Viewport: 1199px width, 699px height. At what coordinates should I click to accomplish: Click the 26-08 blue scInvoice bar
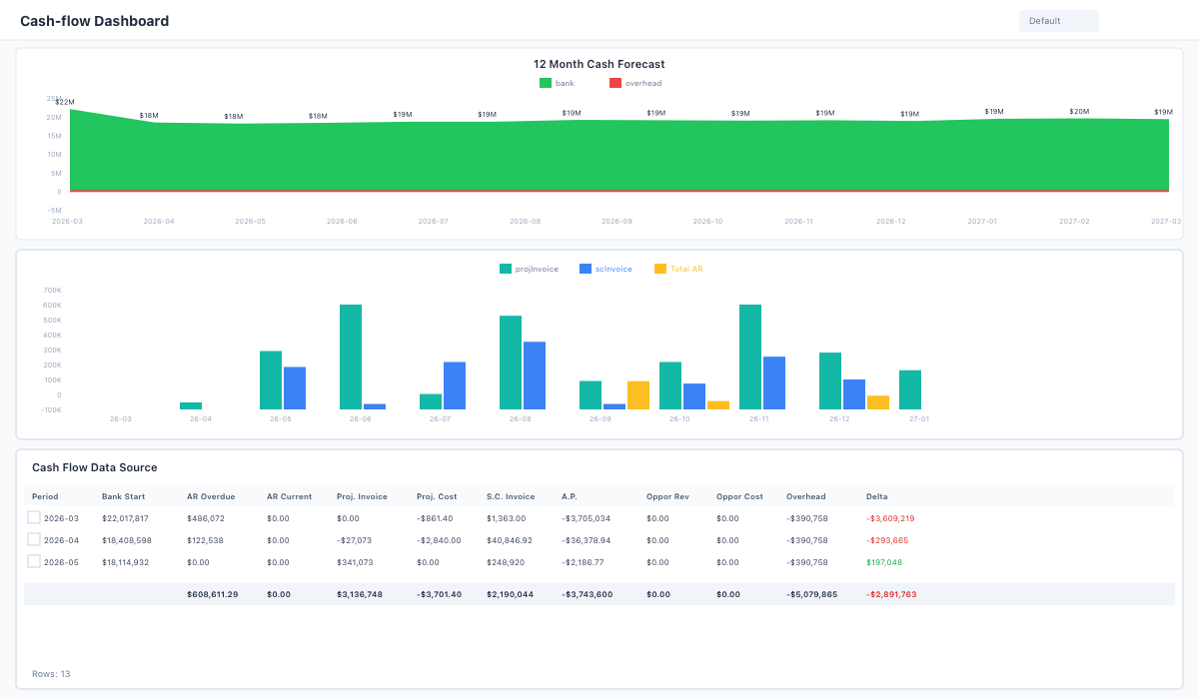click(535, 375)
